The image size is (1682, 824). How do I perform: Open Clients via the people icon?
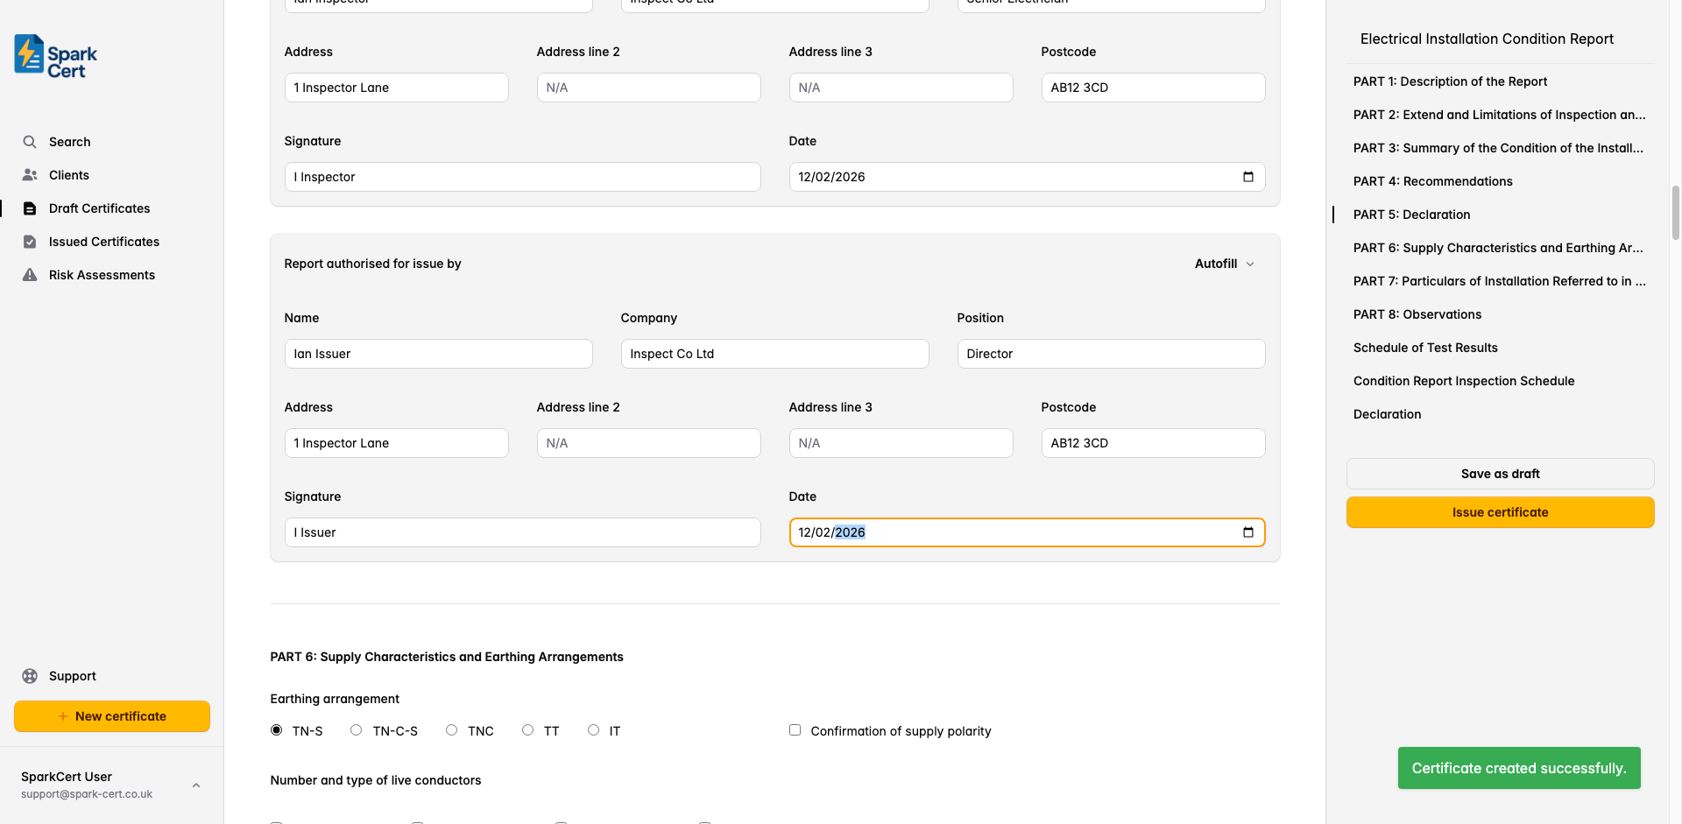29,174
